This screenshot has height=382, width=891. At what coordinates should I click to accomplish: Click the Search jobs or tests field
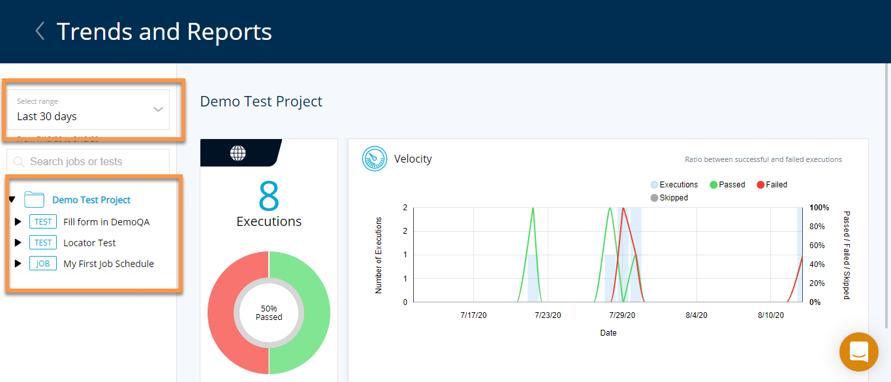[x=88, y=161]
